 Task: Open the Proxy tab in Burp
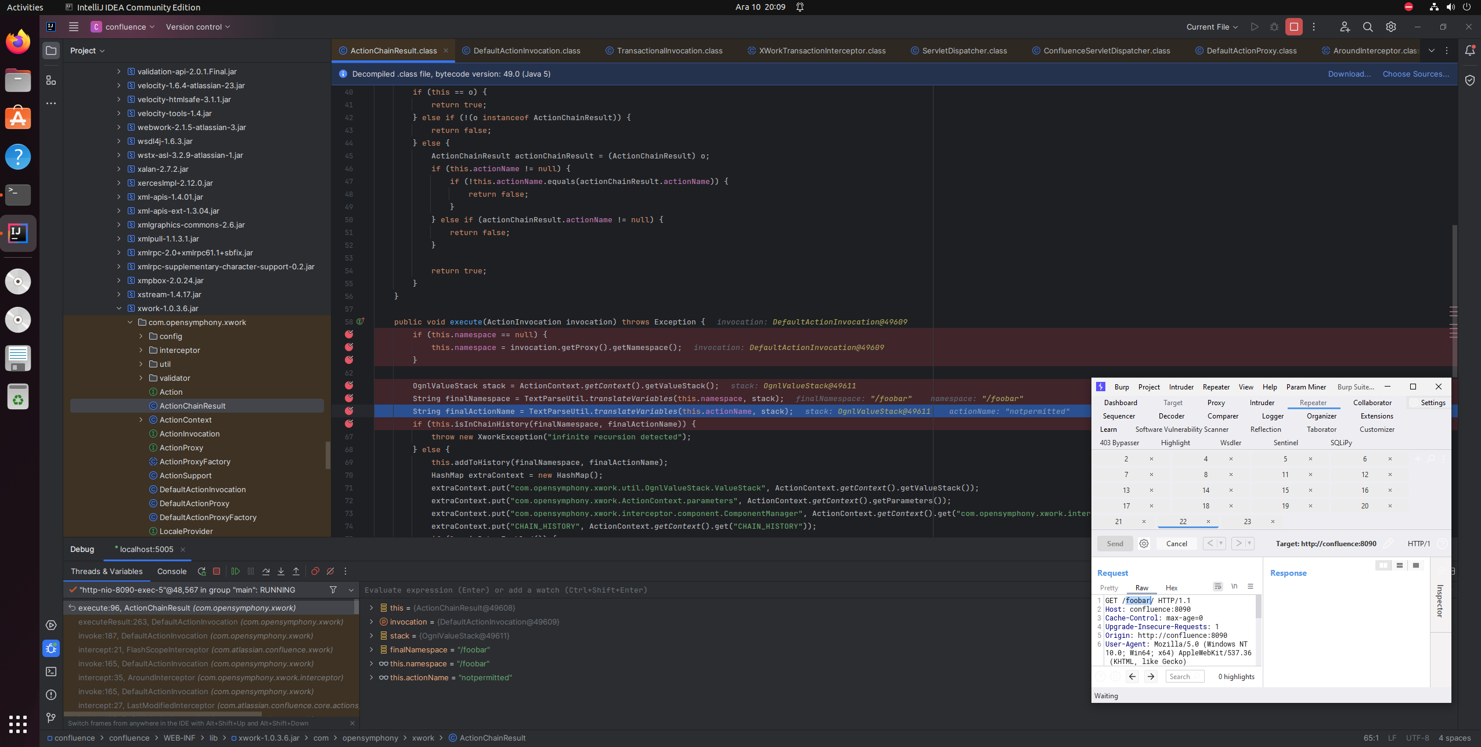click(x=1216, y=402)
